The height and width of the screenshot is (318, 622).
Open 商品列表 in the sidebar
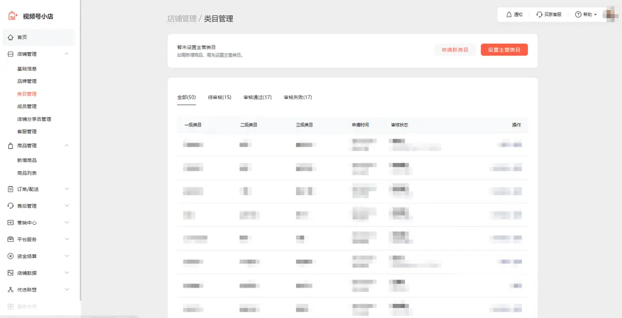(27, 173)
